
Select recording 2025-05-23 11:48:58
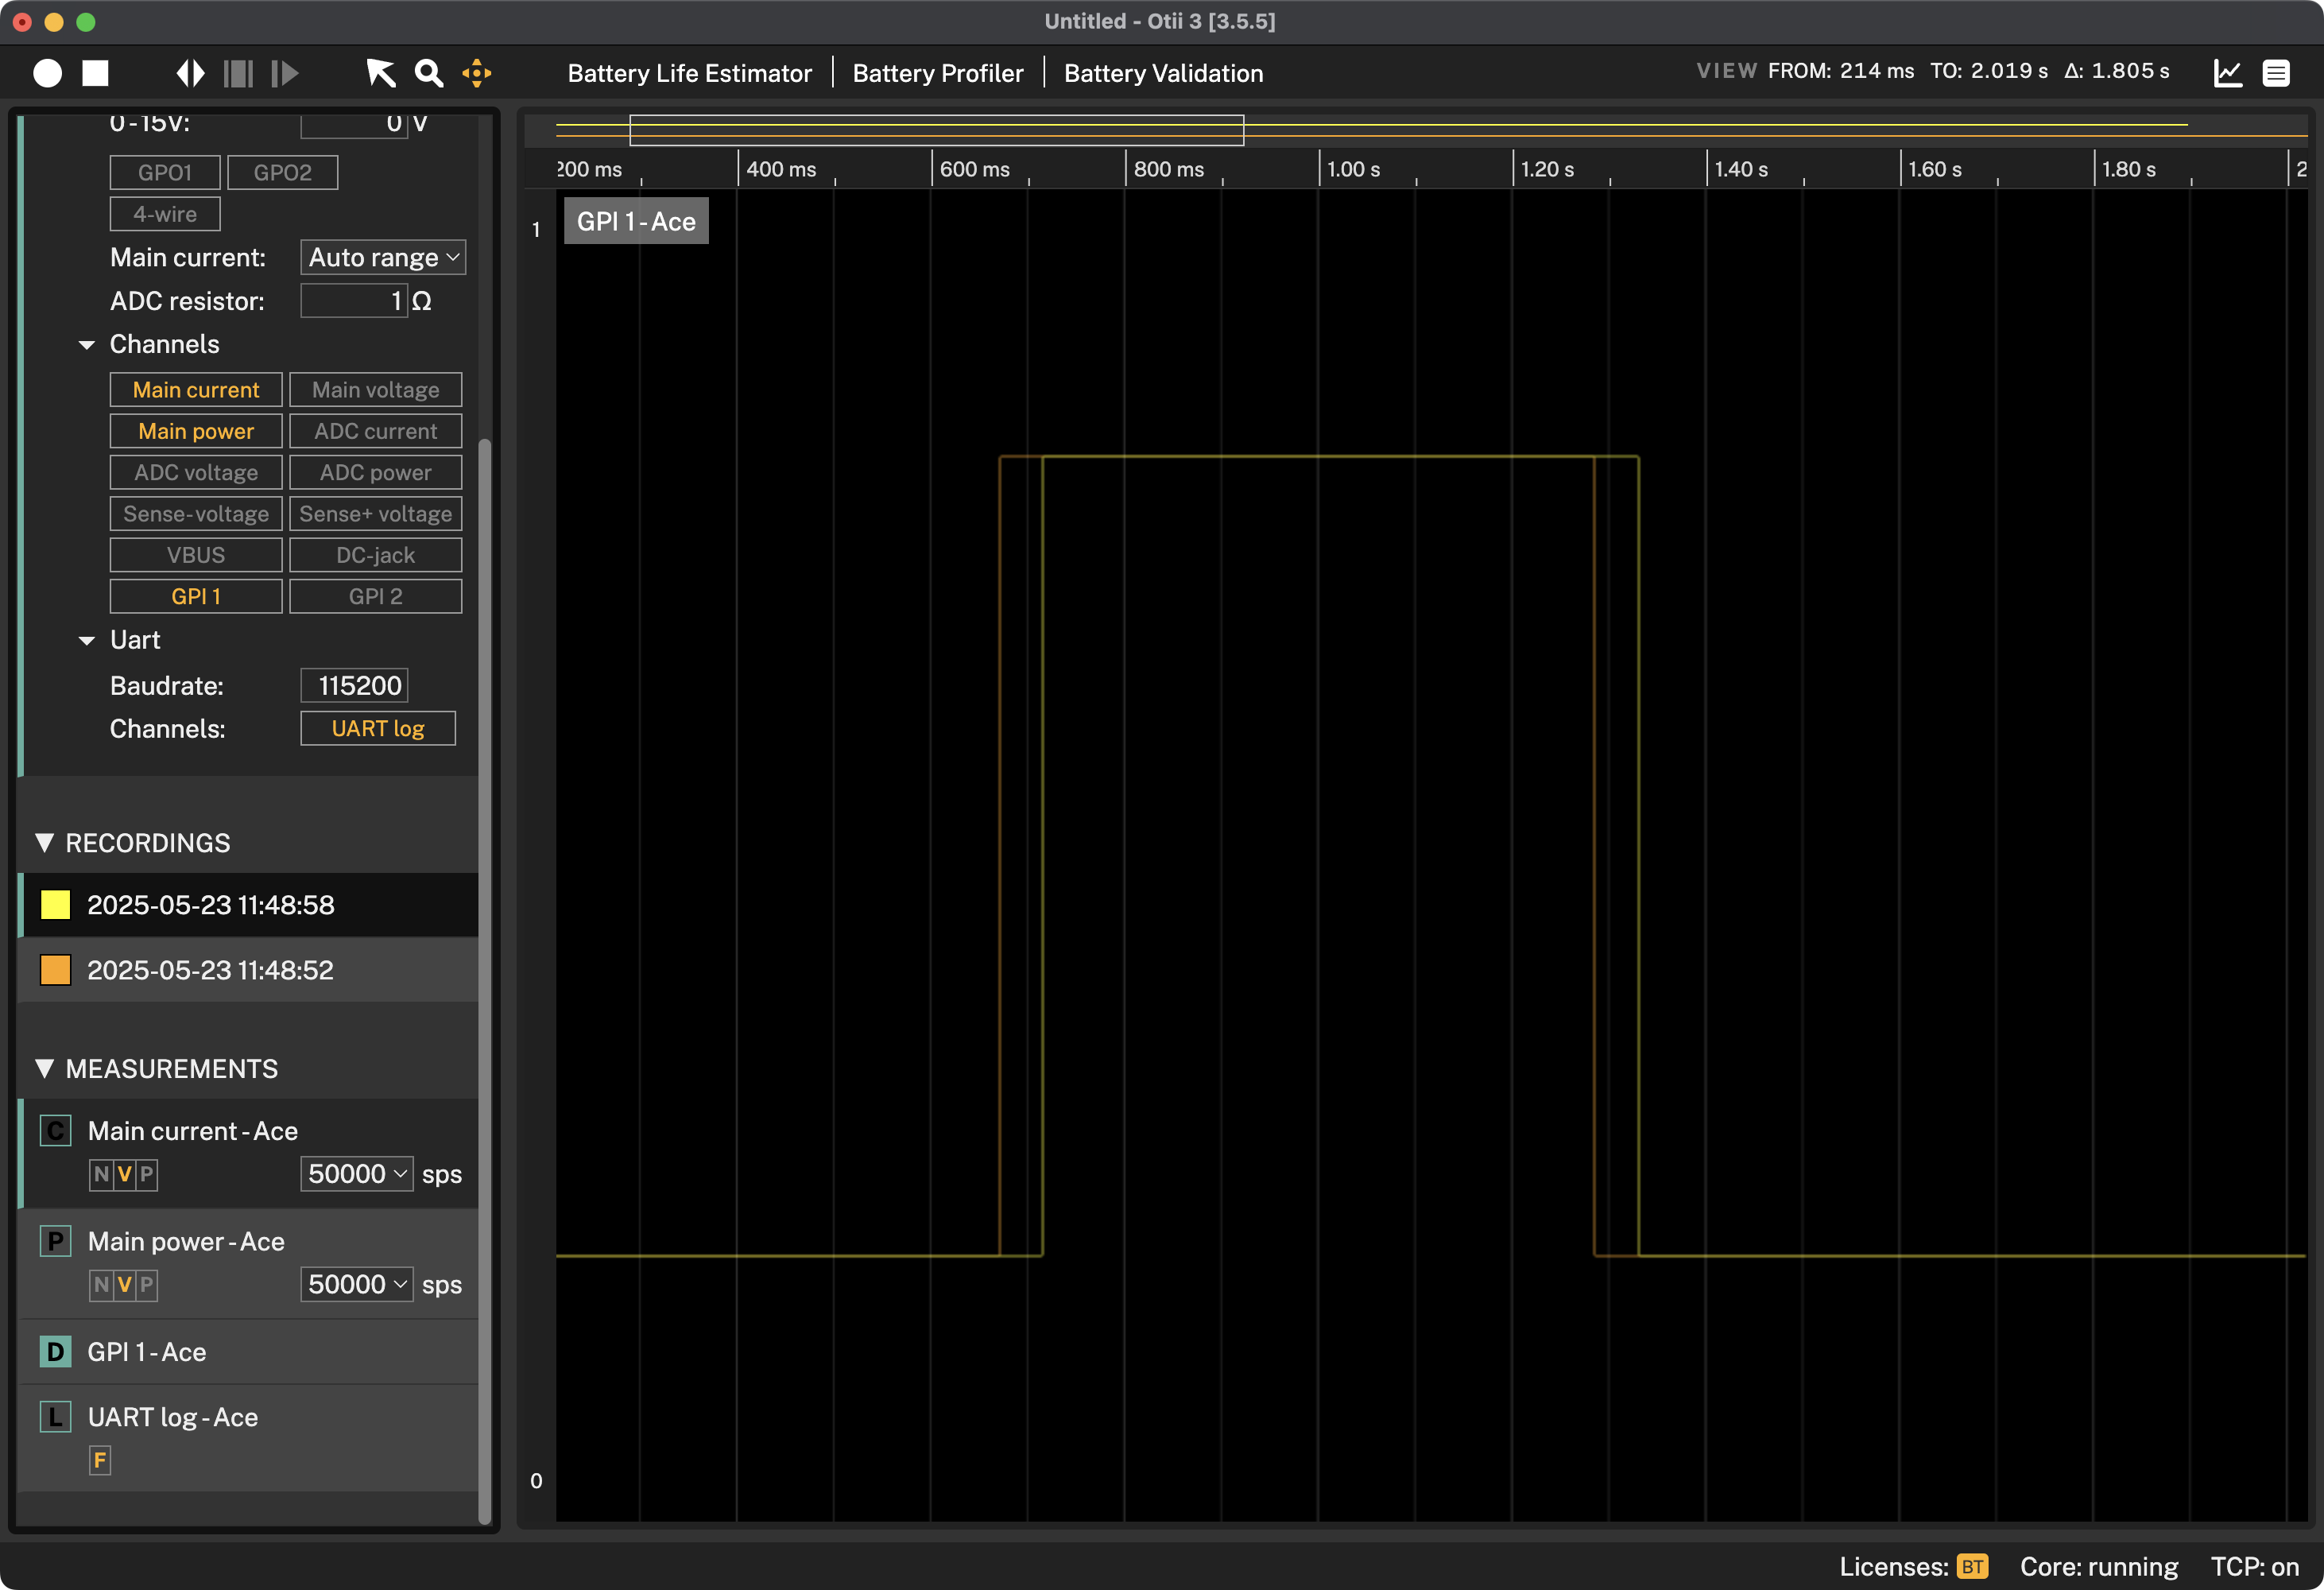(248, 905)
